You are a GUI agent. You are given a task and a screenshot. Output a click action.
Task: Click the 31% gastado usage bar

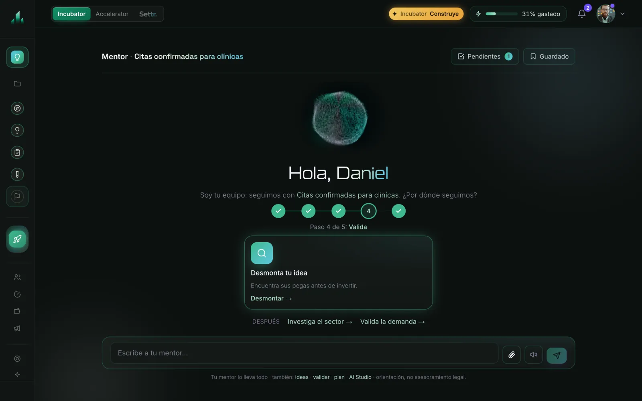518,14
